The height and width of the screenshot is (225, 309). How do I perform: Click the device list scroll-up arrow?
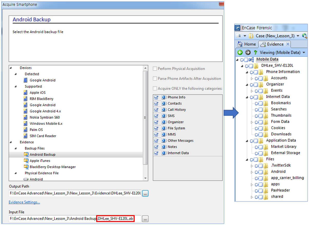tap(145, 68)
